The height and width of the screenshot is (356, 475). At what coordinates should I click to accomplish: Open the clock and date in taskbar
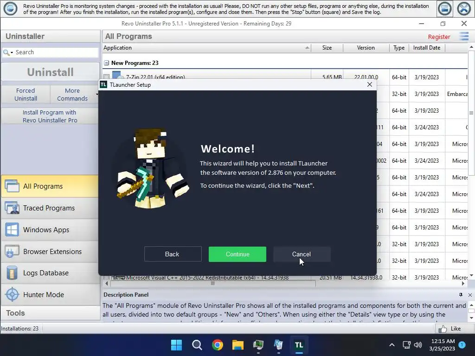pos(442,345)
